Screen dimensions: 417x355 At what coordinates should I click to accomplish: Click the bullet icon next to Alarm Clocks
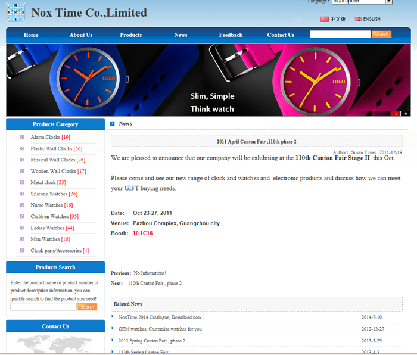click(x=22, y=137)
